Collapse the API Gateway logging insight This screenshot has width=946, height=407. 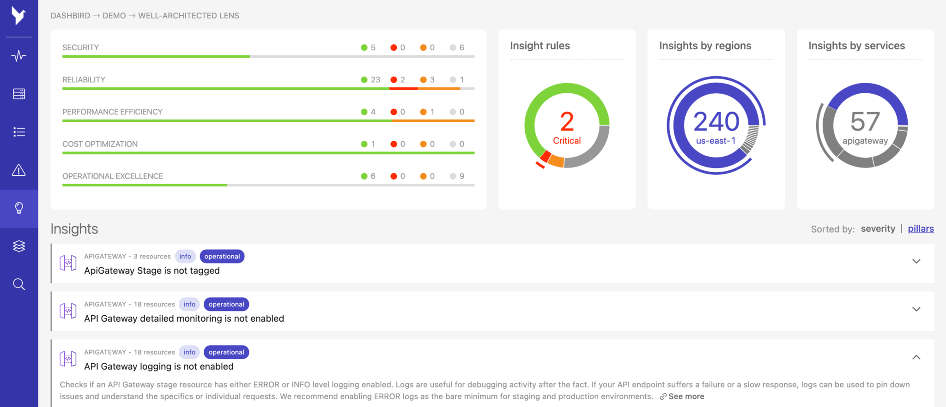pyautogui.click(x=916, y=357)
